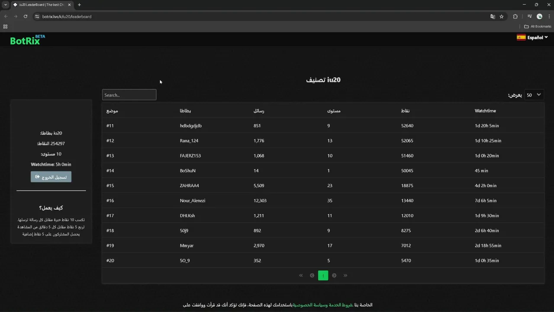Click the نقاط points column header
The width and height of the screenshot is (554, 312).
coord(405,111)
